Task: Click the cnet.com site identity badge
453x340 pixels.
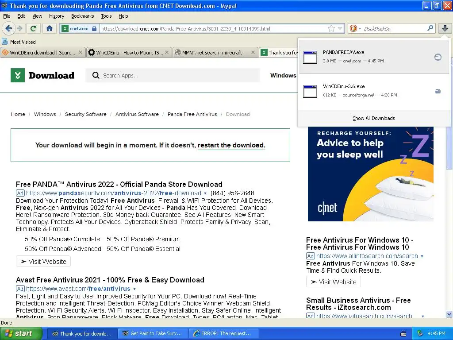Action: 79,29
